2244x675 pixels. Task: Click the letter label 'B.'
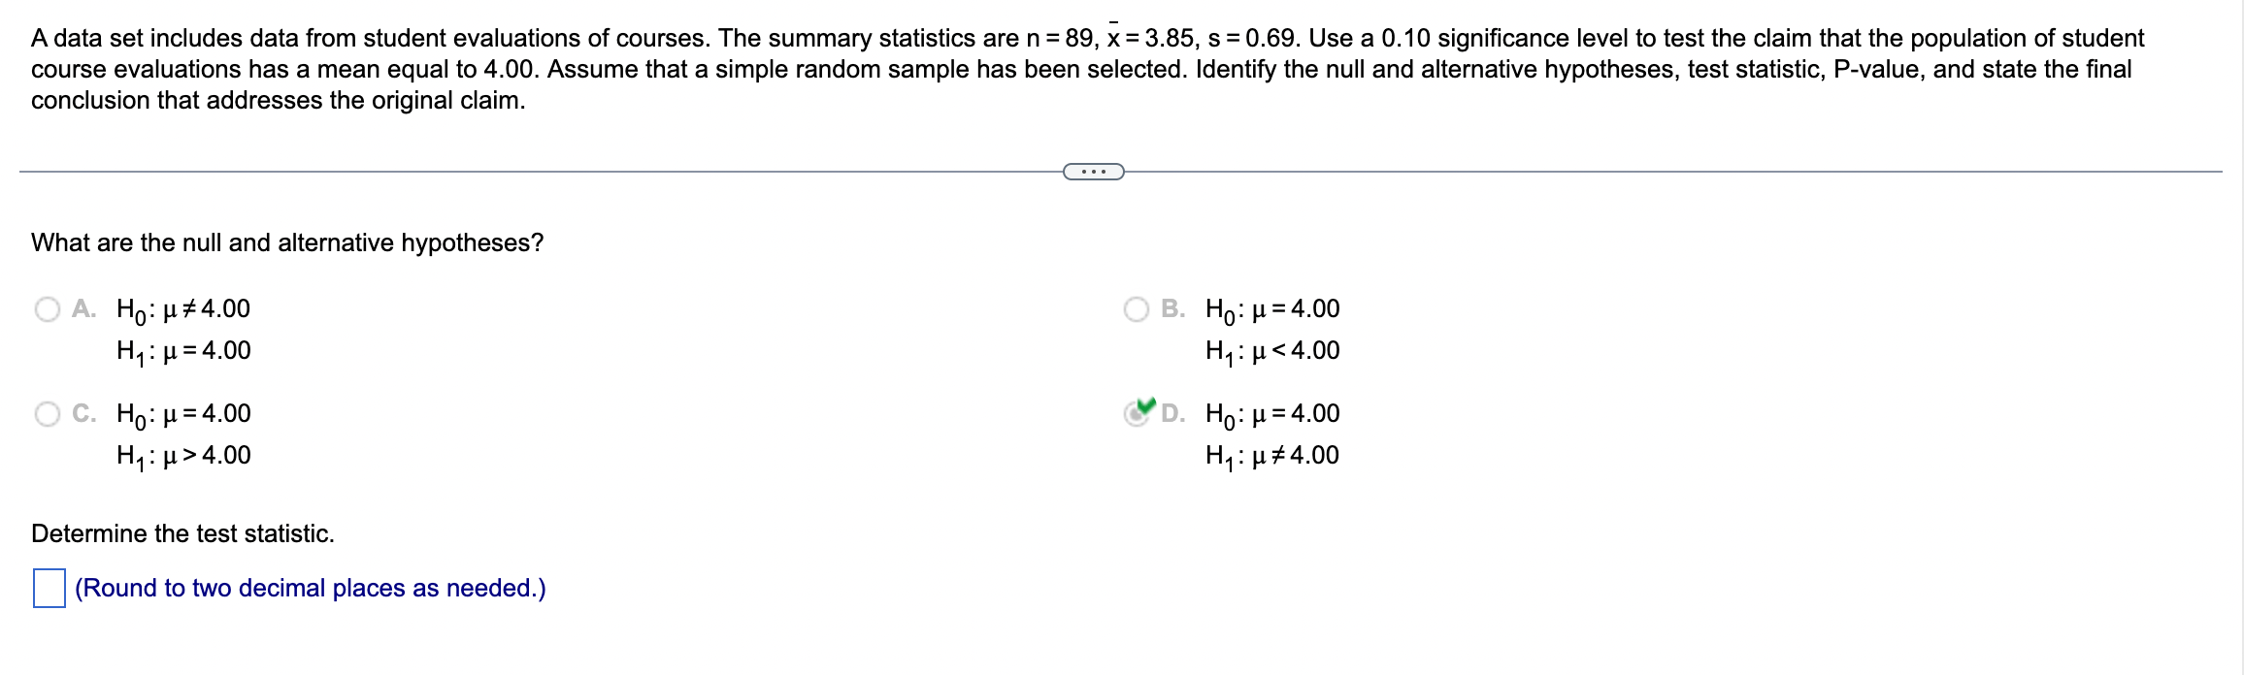pos(1173,309)
